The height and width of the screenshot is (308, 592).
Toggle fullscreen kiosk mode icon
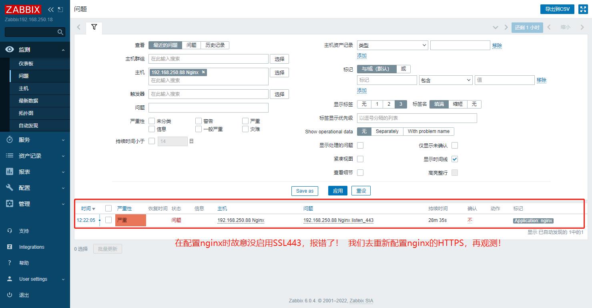(583, 9)
